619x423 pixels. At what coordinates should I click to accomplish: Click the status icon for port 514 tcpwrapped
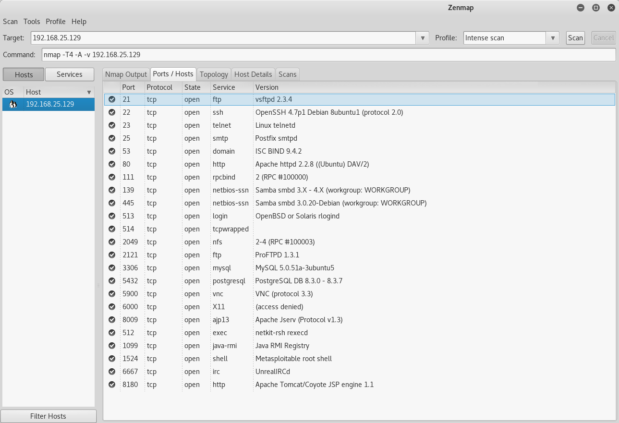pyautogui.click(x=112, y=229)
